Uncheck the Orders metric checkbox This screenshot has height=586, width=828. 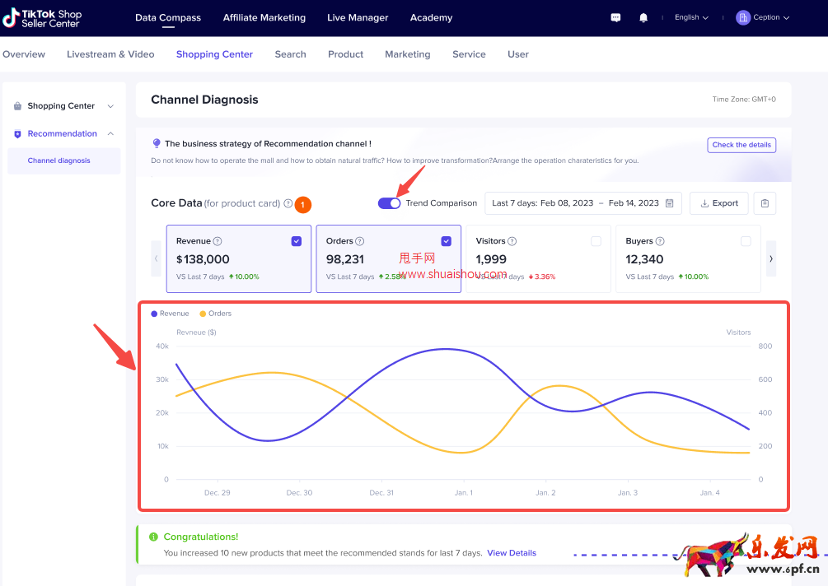pyautogui.click(x=447, y=241)
